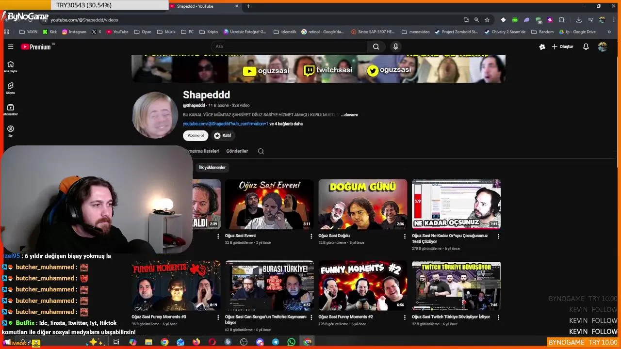Open the browser apps grid shortcut
This screenshot has height=349, width=621.
tap(6, 32)
